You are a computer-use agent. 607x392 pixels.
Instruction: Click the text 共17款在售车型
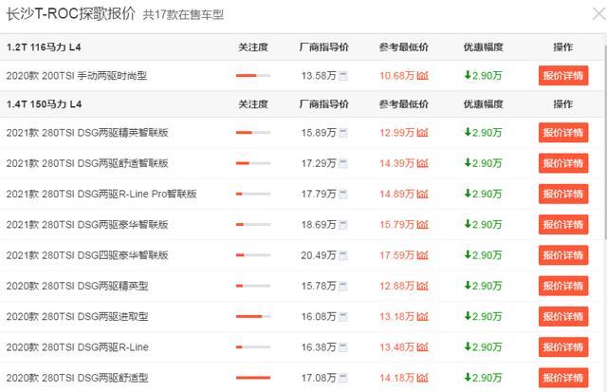point(183,15)
